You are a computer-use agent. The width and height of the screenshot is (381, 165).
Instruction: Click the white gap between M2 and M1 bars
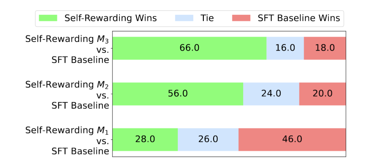(229, 116)
